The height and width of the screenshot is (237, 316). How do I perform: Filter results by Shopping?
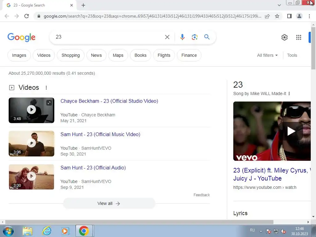coord(71,55)
